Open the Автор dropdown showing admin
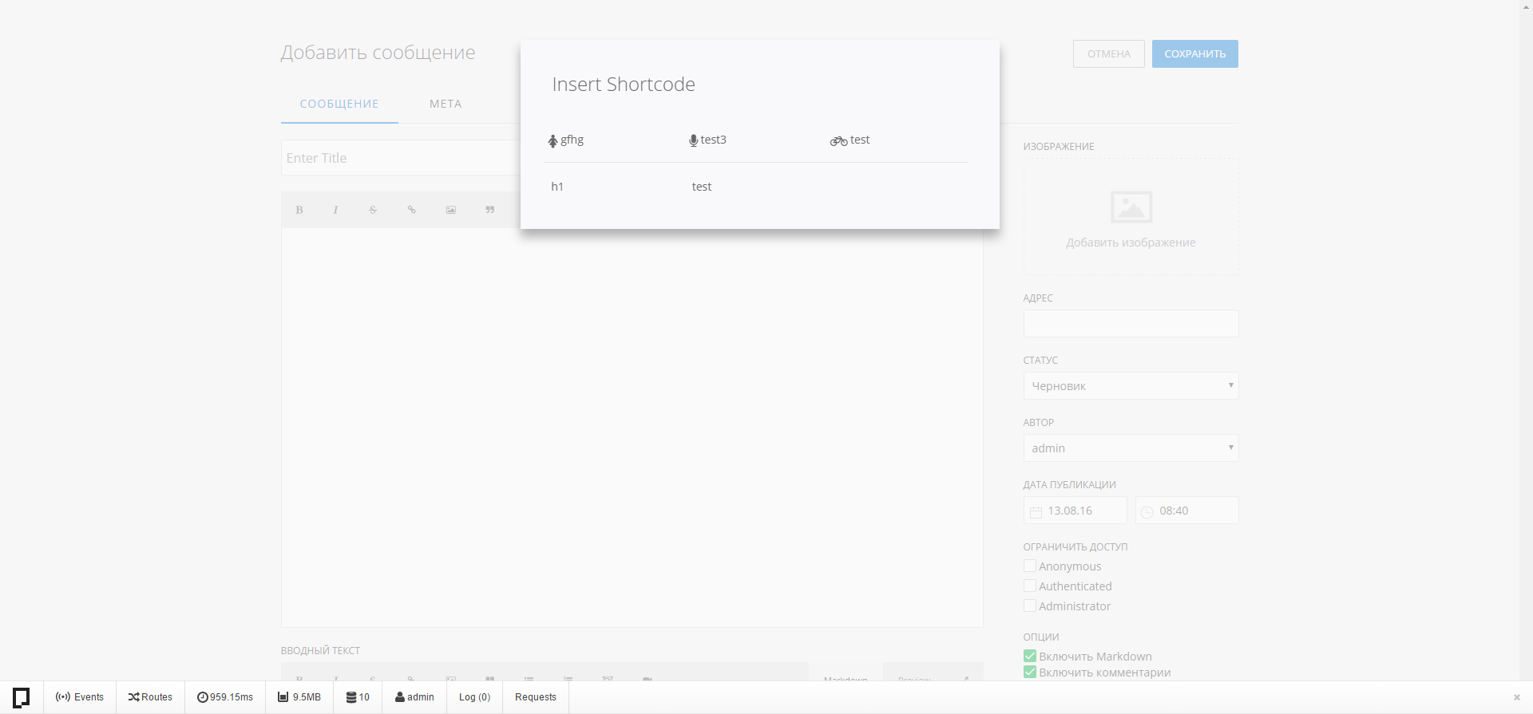This screenshot has width=1533, height=714. point(1131,448)
